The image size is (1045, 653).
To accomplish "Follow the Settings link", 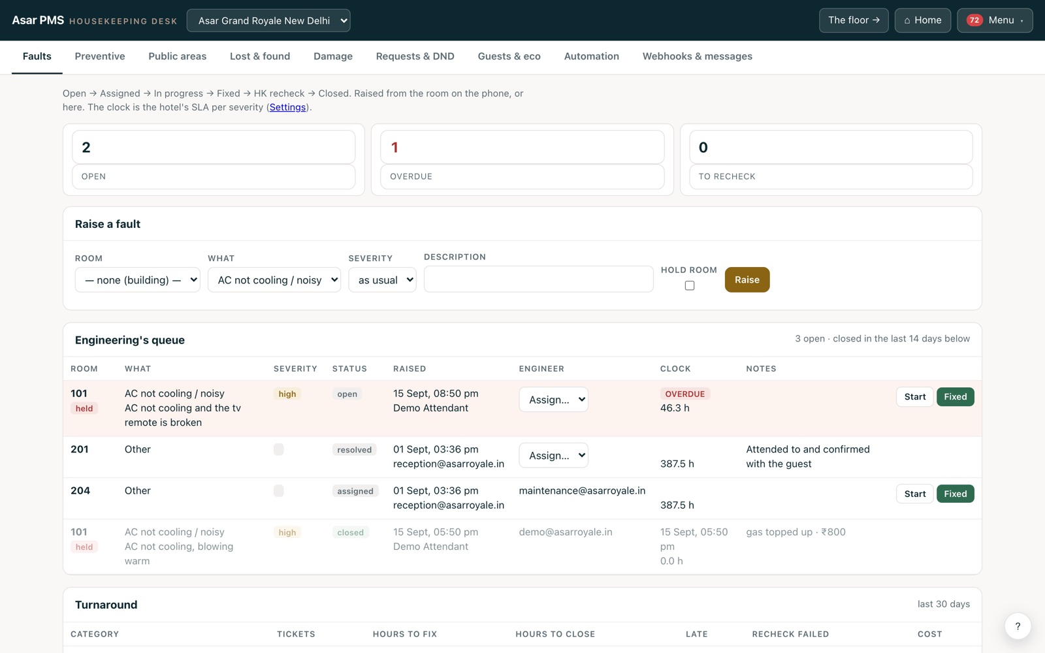I will pyautogui.click(x=288, y=107).
